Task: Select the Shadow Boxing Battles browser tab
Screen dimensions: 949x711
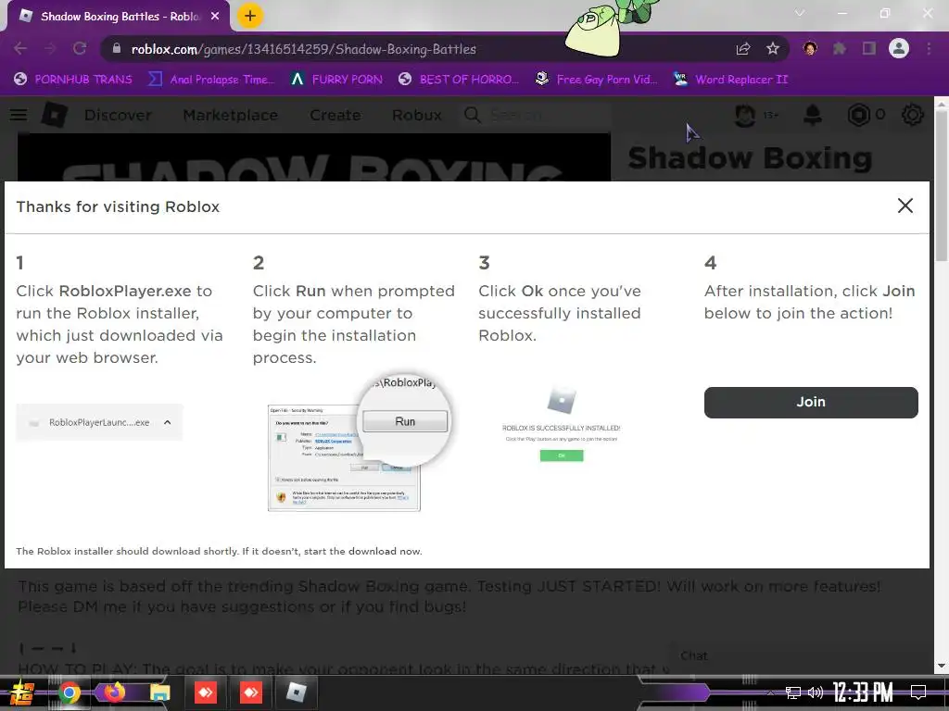Action: pos(119,17)
